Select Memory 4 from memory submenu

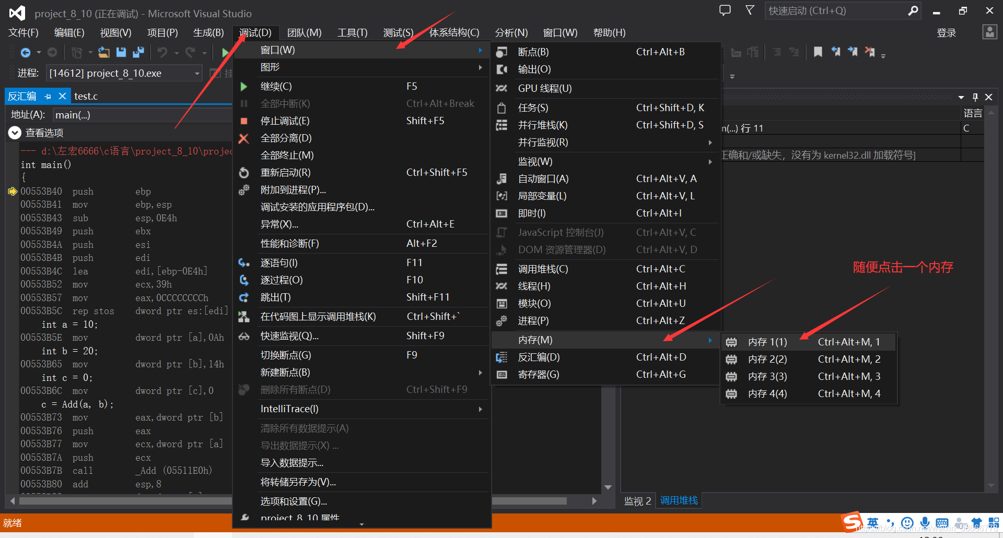point(809,393)
